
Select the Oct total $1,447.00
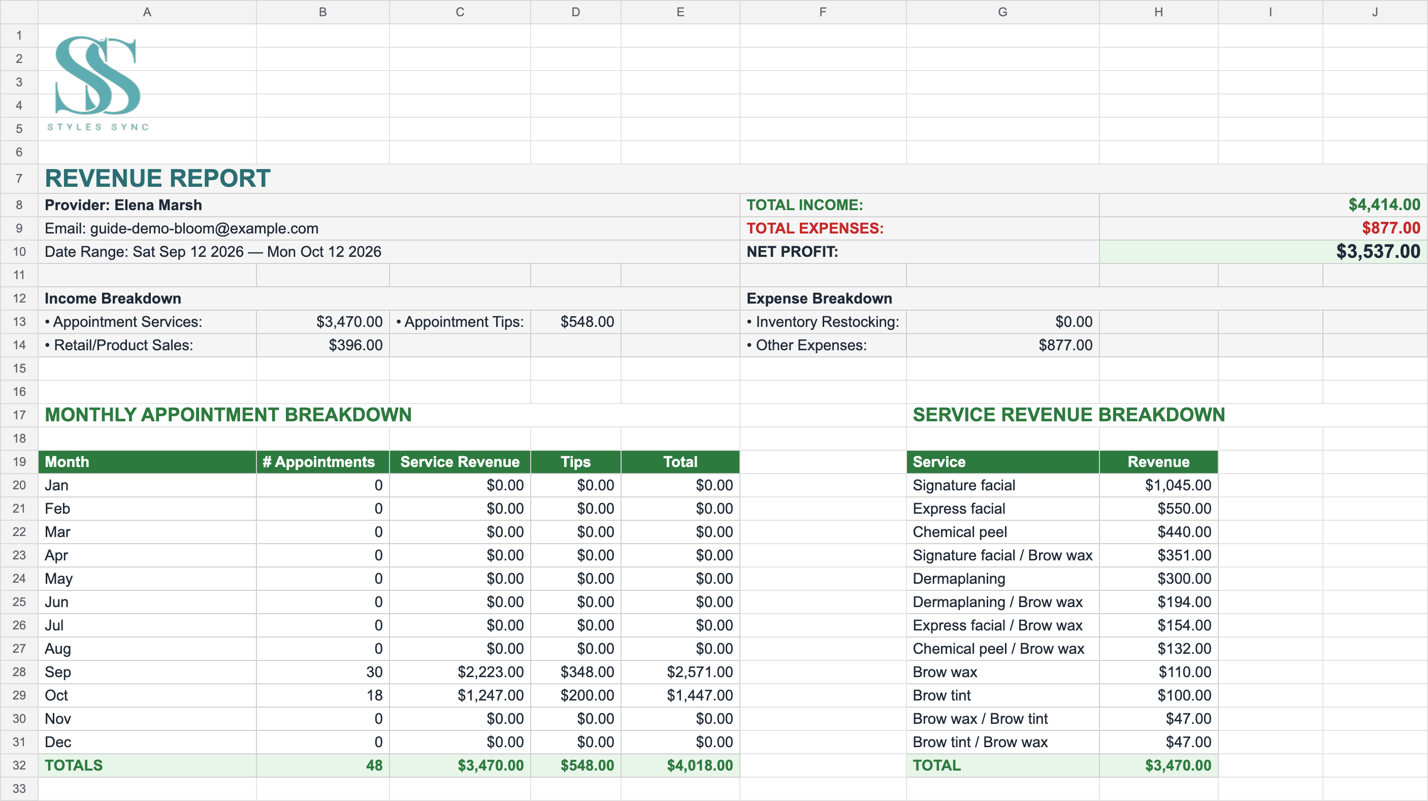click(680, 695)
